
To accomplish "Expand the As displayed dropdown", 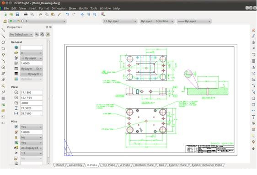I will [31, 148].
